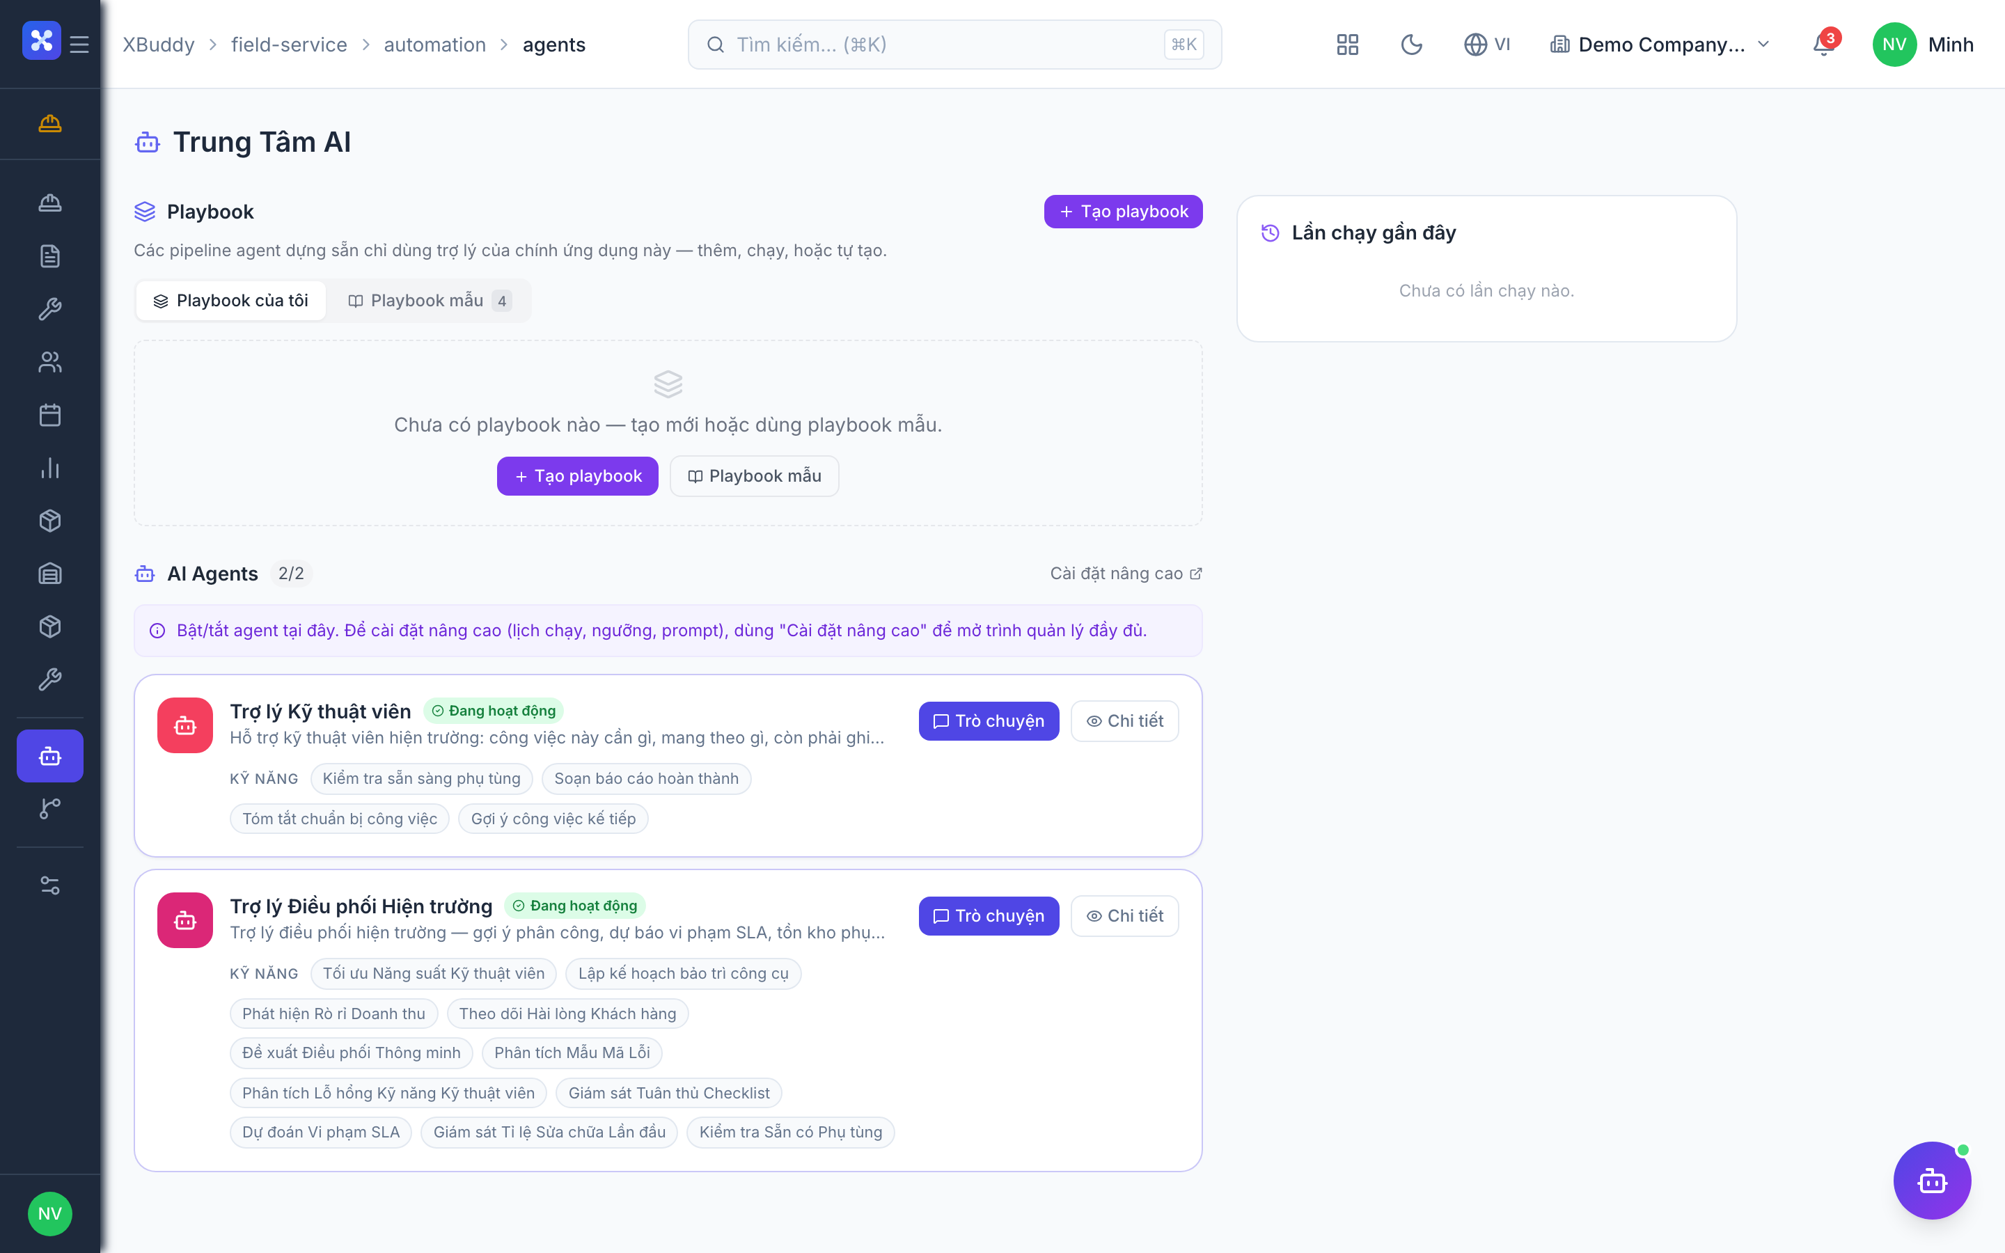Viewport: 2005px width, 1253px height.
Task: Click the NV avatar at sidebar bottom
Action: tap(49, 1214)
